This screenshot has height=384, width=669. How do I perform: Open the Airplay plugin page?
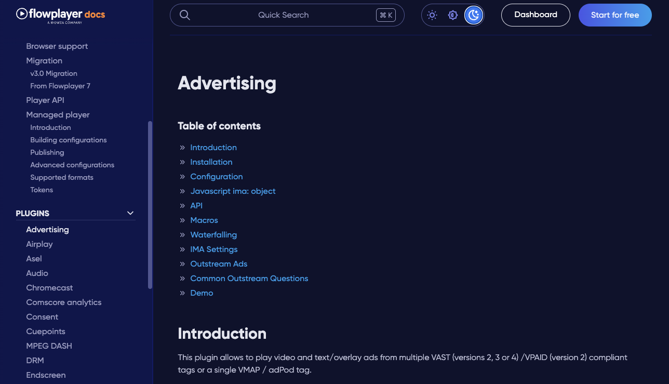(x=39, y=244)
